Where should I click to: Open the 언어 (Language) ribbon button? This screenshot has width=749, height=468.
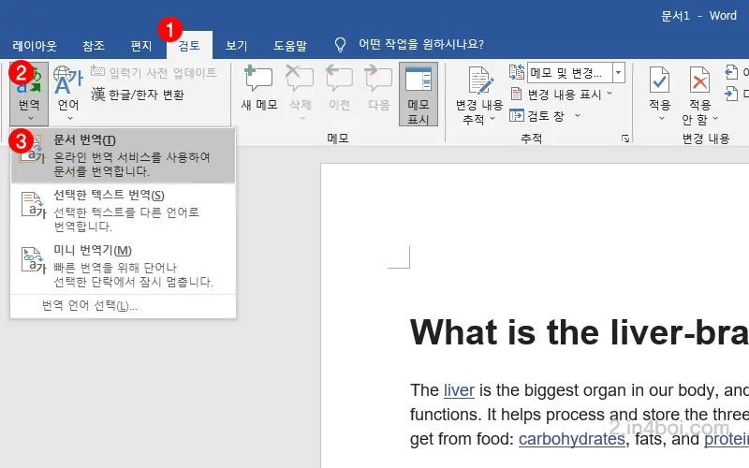click(x=68, y=94)
